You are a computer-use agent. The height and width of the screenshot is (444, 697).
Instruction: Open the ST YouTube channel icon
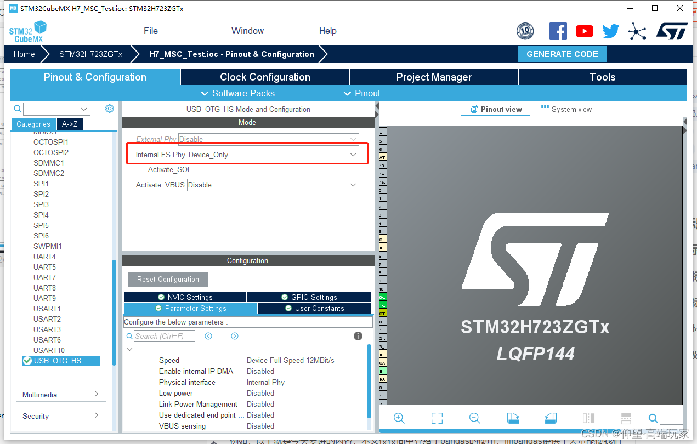click(585, 31)
